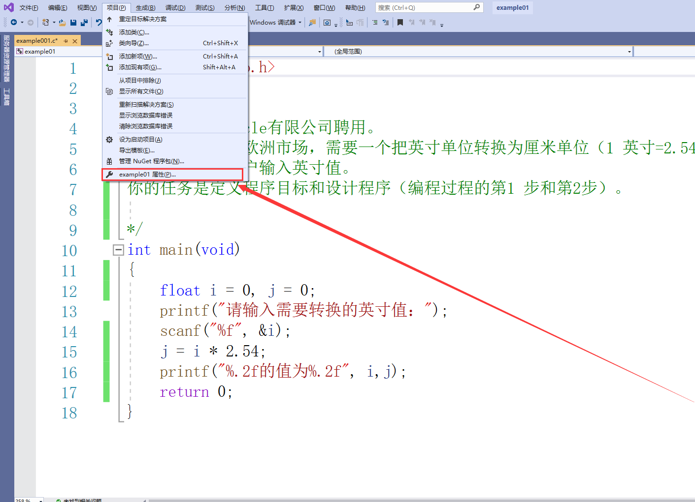Choose Manage NuGet Packages menu entry
Image resolution: width=695 pixels, height=502 pixels.
point(151,161)
